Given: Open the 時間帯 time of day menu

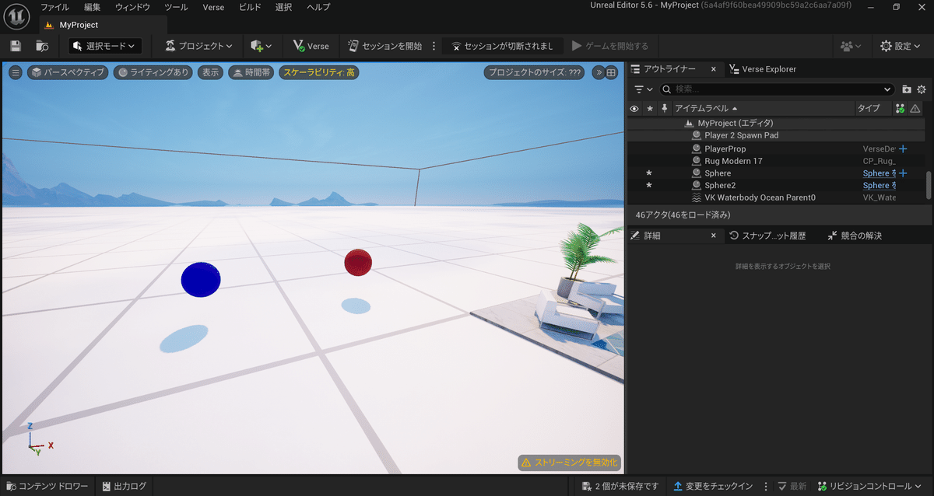Looking at the screenshot, I should click(x=251, y=72).
